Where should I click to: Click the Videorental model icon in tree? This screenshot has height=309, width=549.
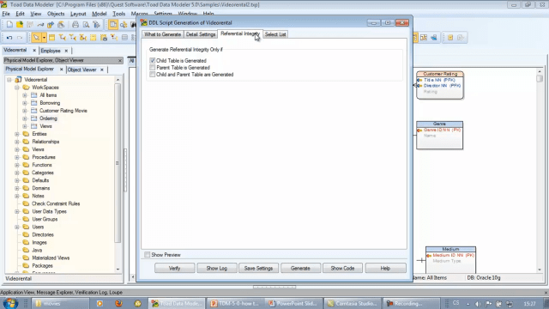[x=18, y=80]
